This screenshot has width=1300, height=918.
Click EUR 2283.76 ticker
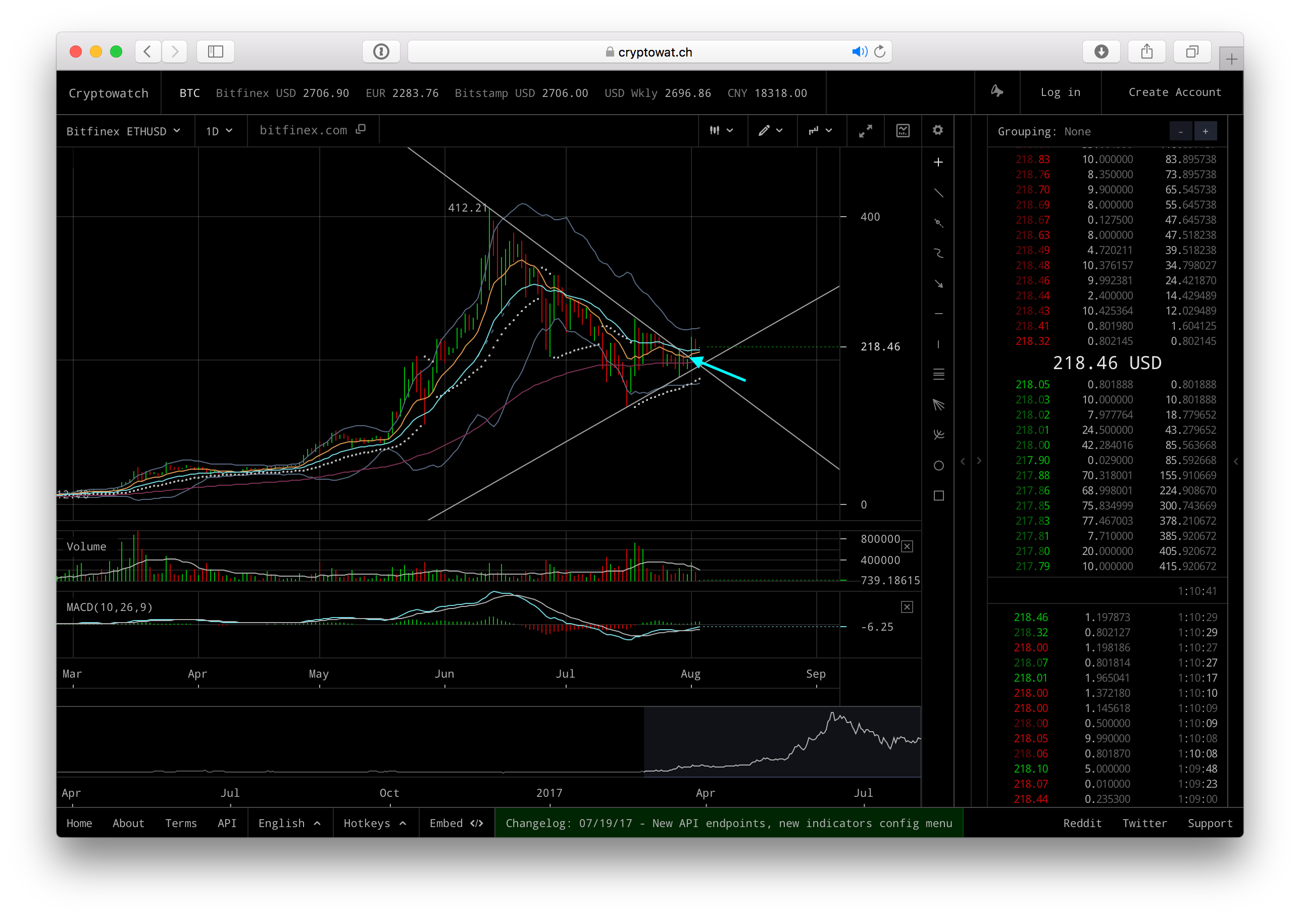click(x=402, y=93)
